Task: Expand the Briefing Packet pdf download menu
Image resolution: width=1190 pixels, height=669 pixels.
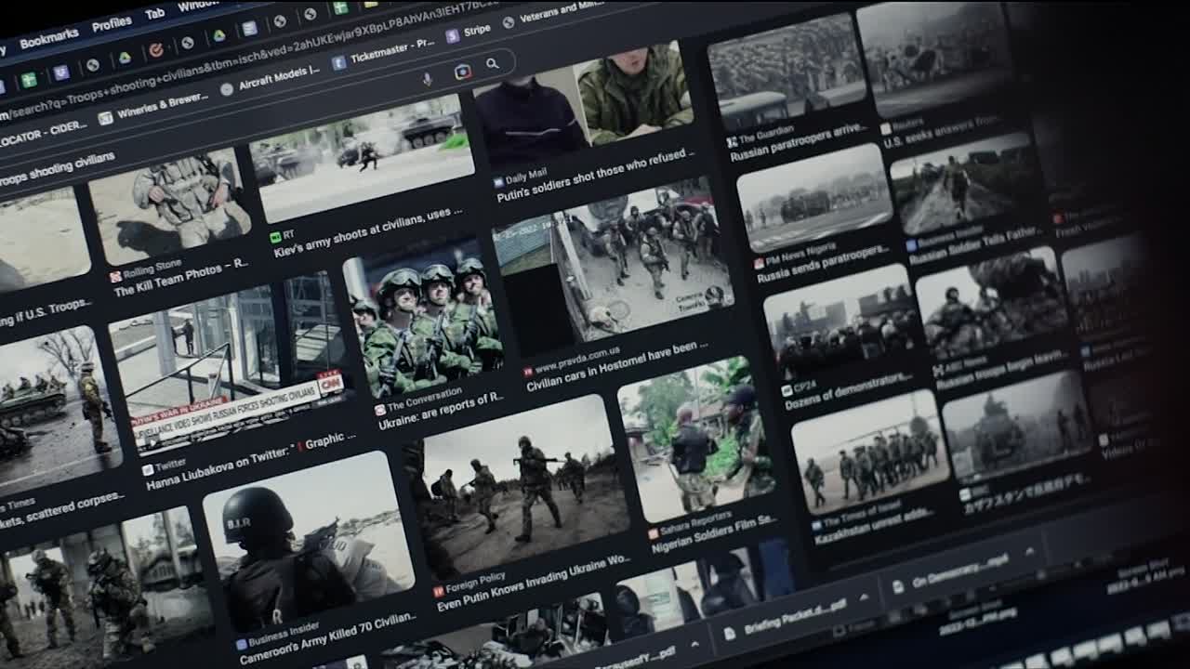Action: [x=864, y=596]
